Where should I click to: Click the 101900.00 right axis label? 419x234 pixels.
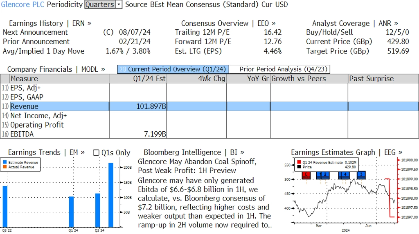[409, 160]
